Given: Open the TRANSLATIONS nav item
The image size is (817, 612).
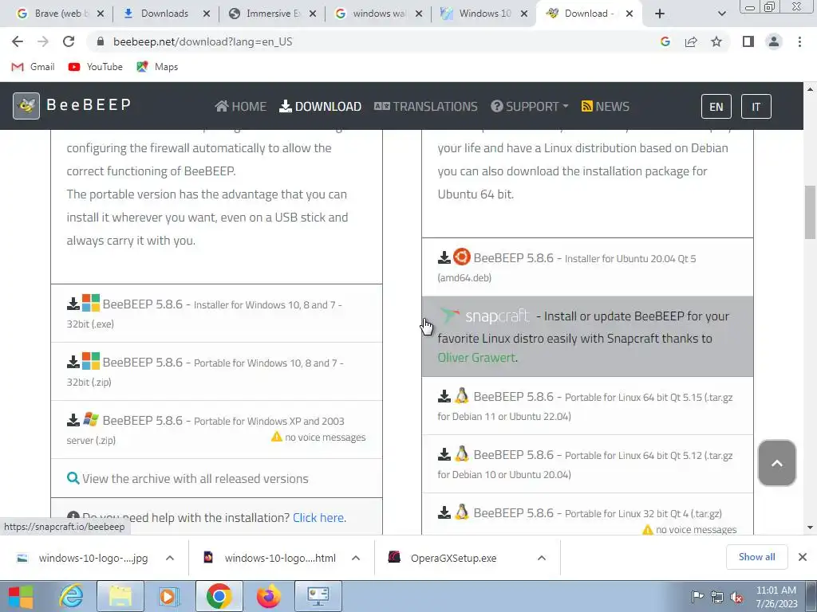Looking at the screenshot, I should (x=426, y=106).
